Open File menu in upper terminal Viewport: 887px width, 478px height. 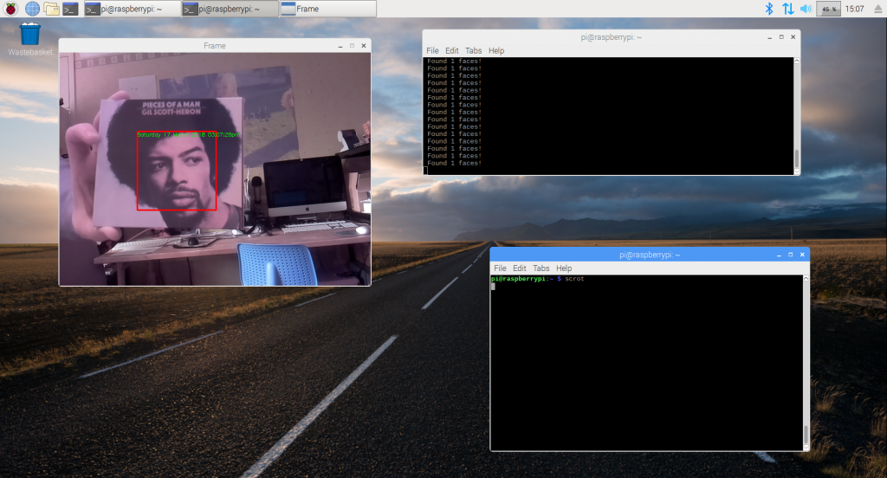click(432, 51)
